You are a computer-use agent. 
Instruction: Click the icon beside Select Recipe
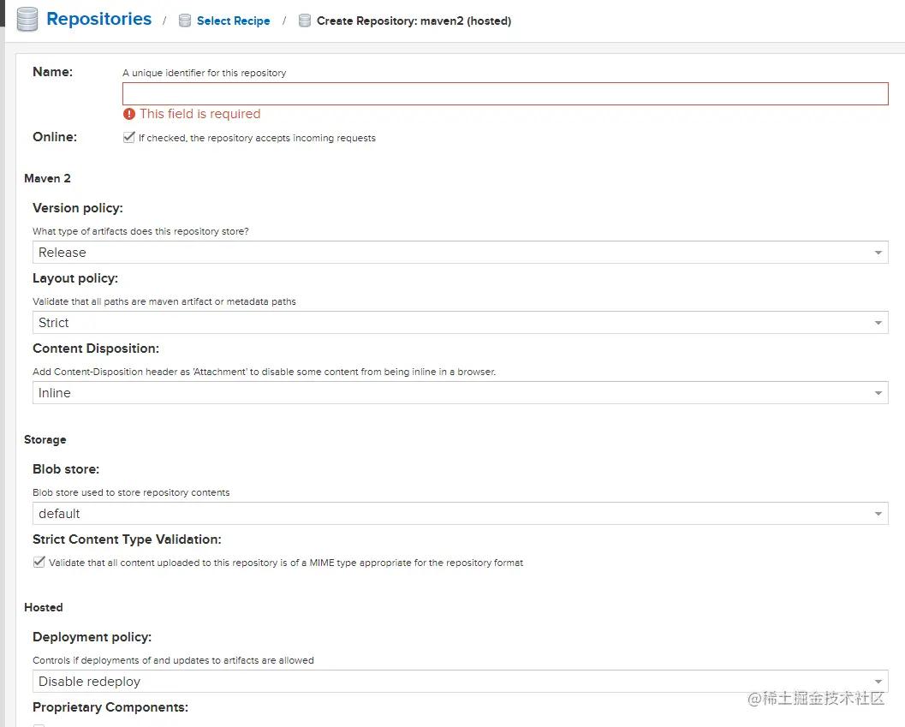pyautogui.click(x=184, y=21)
